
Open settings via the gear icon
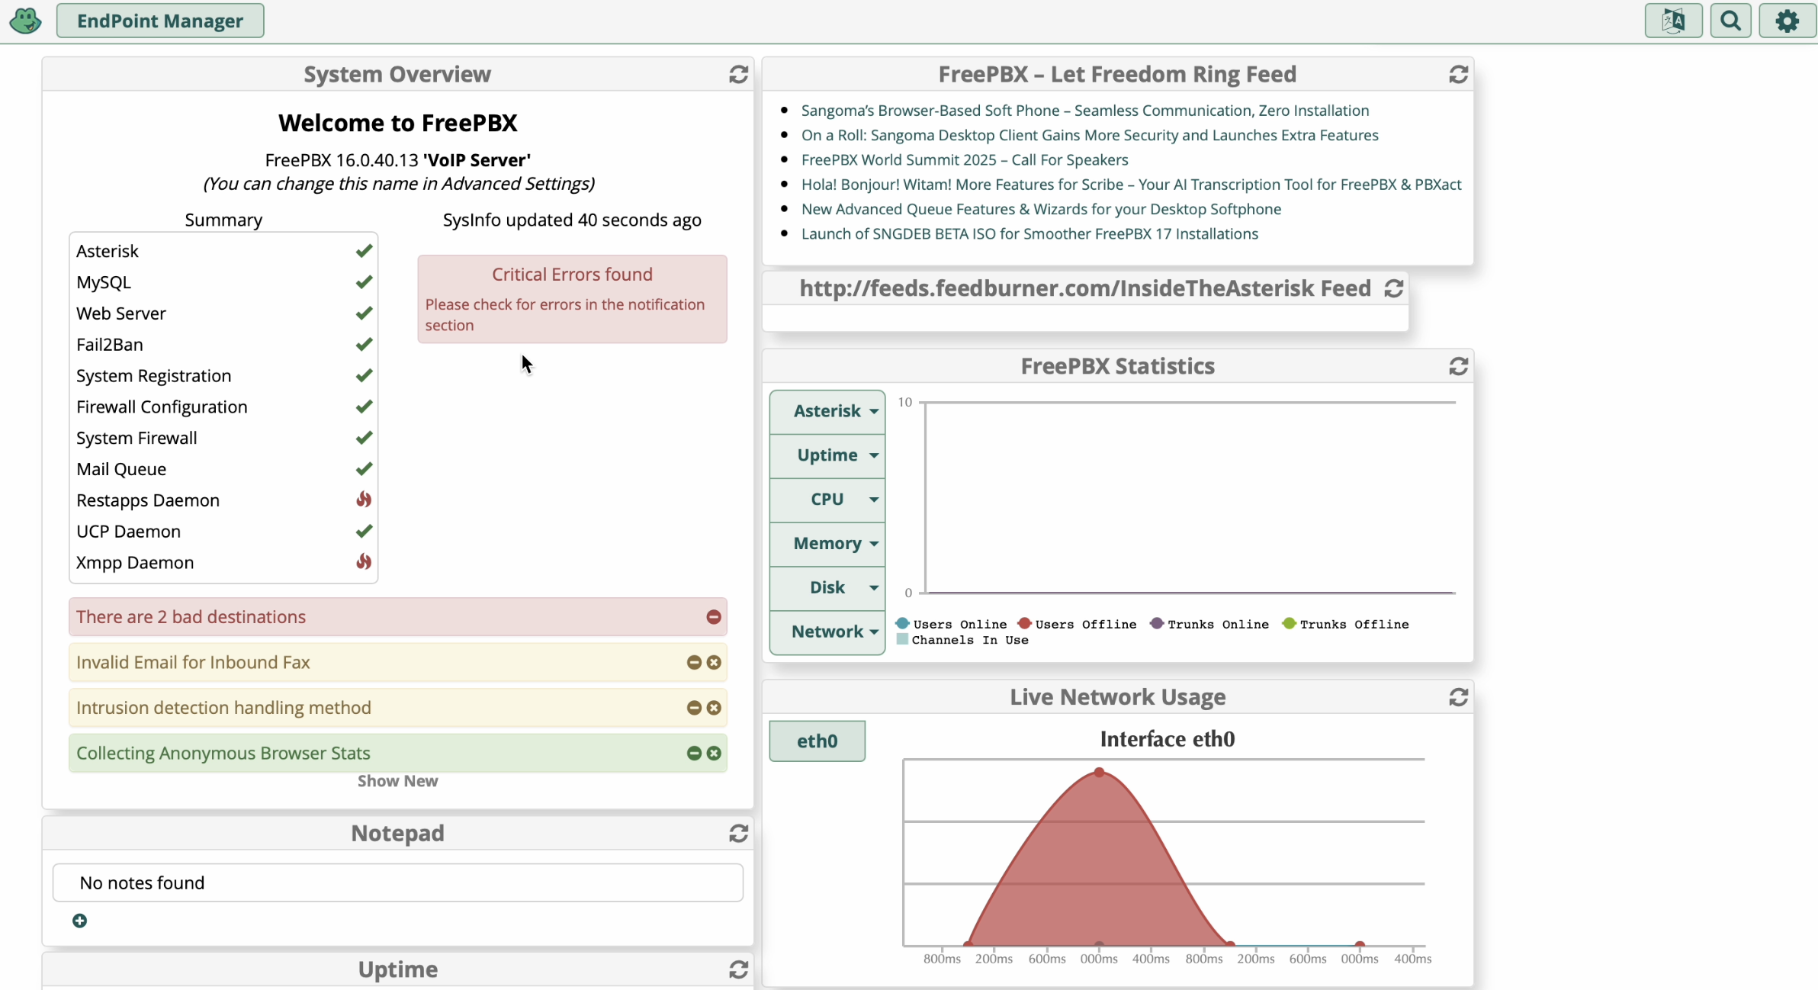1788,21
